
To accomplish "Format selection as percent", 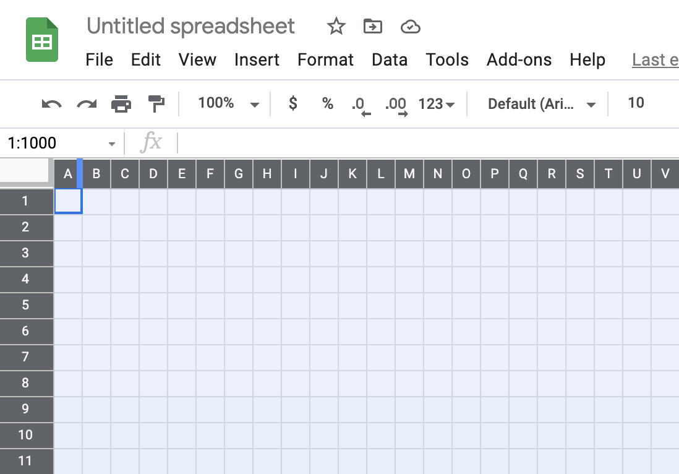I will click(327, 103).
